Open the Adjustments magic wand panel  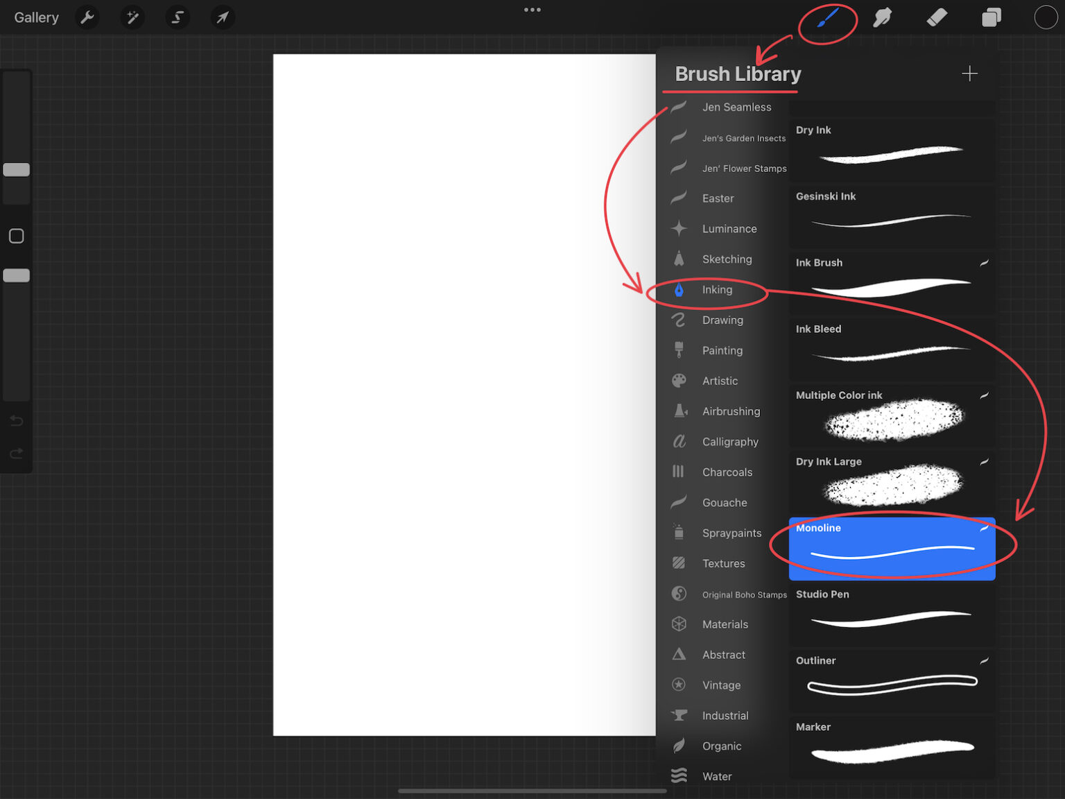132,17
